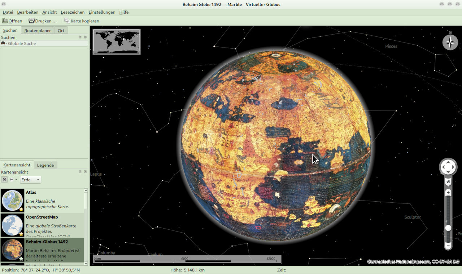
Task: Click the zoom slider handle
Action: [448, 228]
